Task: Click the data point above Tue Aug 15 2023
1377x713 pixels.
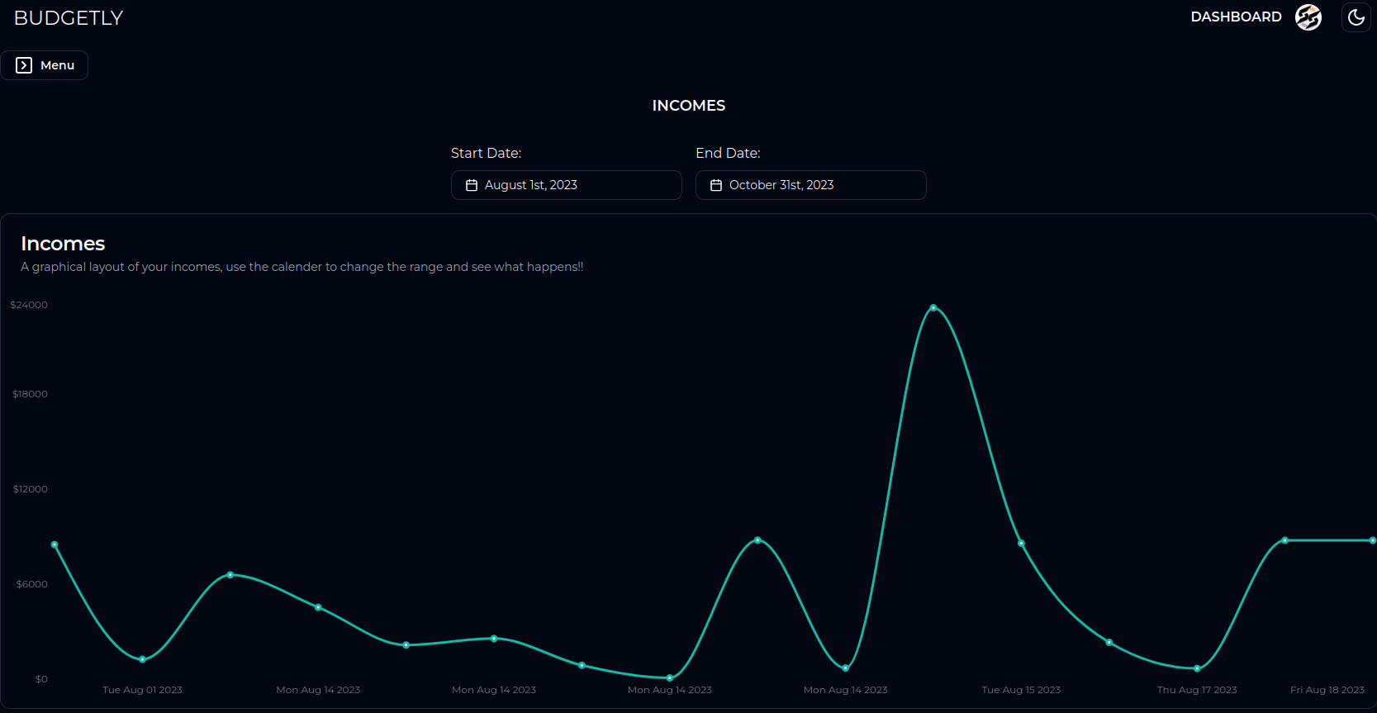Action: pos(1021,543)
